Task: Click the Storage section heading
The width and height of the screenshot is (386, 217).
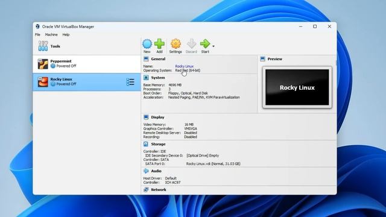Action: tap(158, 144)
